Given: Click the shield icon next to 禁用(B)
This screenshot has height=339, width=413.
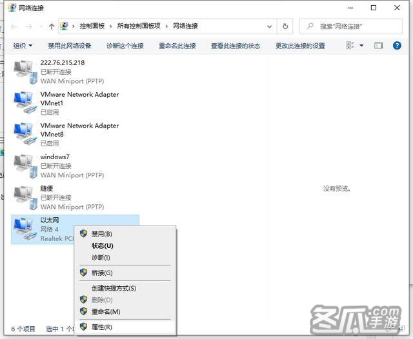Looking at the screenshot, I should 83,233.
